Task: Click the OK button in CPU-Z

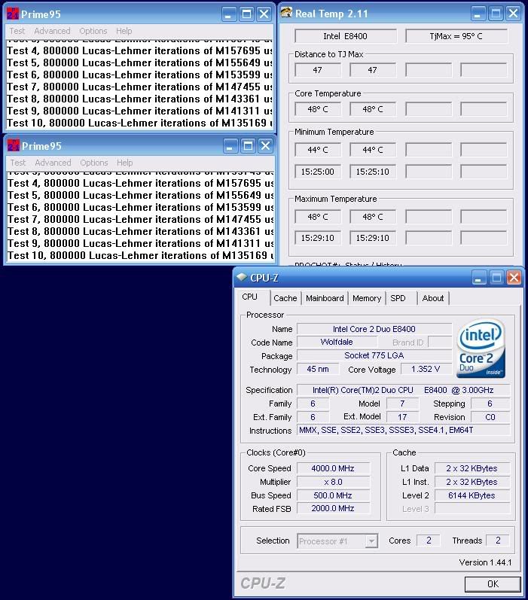Action: 493,584
